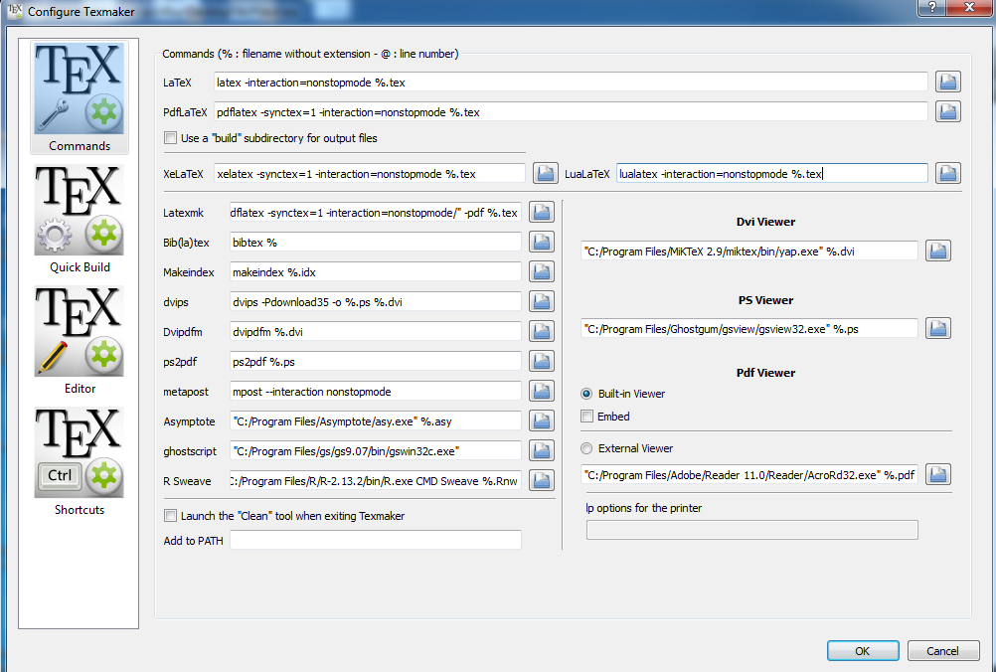Browse for the LuaLaTeX command executable
The width and height of the screenshot is (996, 672).
947,173
